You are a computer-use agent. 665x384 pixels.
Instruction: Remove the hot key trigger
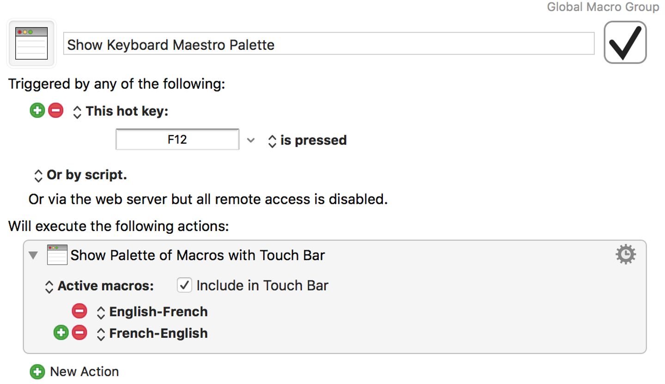coord(55,111)
